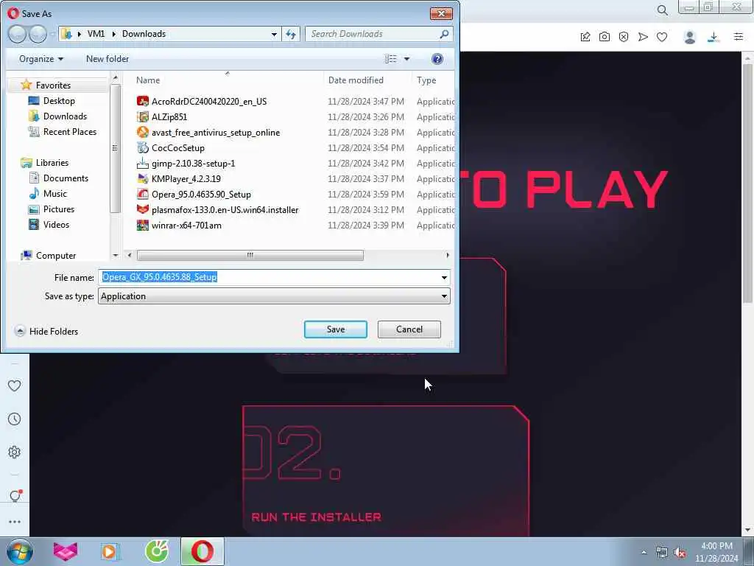The width and height of the screenshot is (754, 566).
Task: Expand the address bar path dropdown
Action: tap(274, 34)
